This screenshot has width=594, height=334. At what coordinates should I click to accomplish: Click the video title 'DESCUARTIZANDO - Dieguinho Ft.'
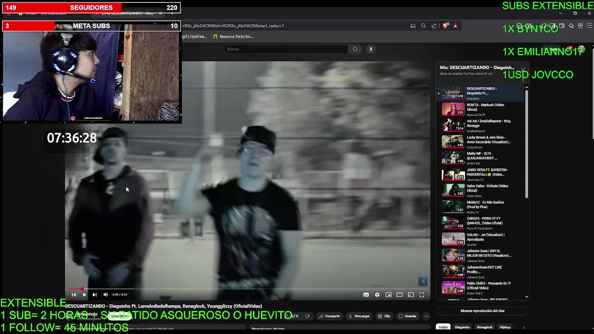[163, 306]
